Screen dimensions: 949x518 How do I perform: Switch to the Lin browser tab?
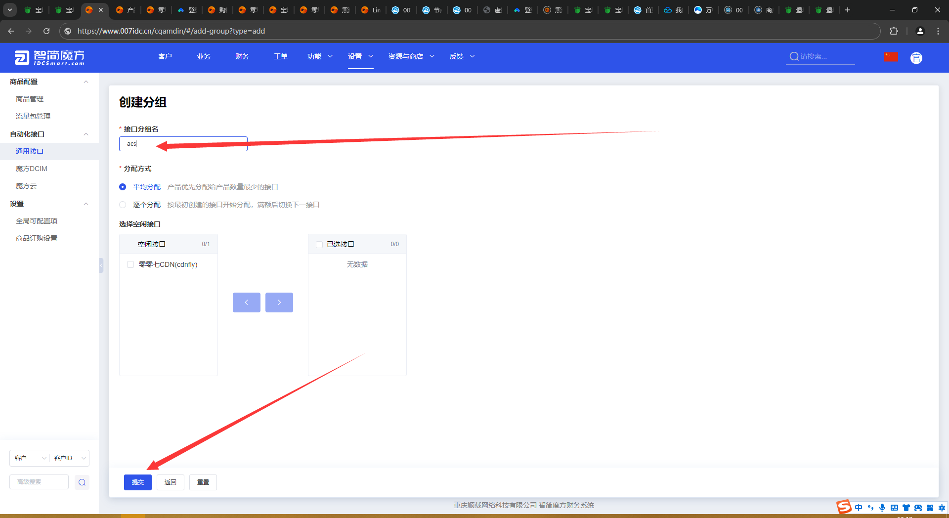(x=371, y=10)
